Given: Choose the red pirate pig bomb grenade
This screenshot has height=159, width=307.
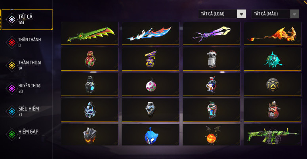Looking at the screenshot, I should pos(273,110).
